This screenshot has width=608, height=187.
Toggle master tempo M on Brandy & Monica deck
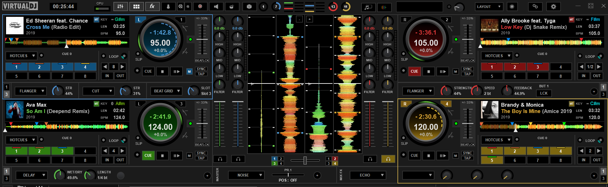click(x=456, y=156)
